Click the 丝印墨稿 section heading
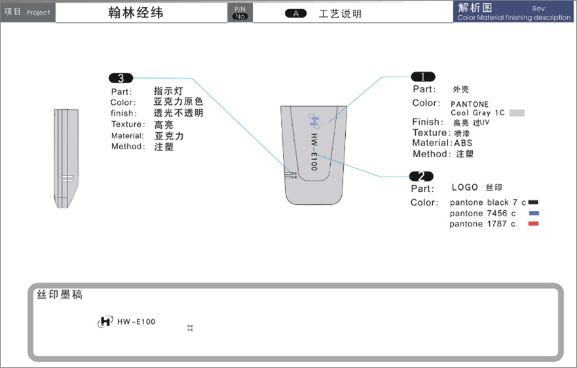This screenshot has width=577, height=368. click(60, 295)
